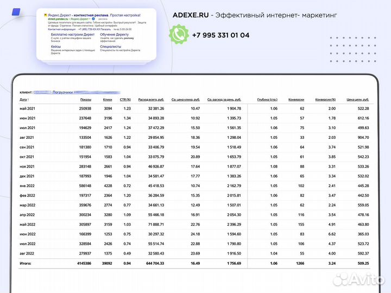This screenshot has width=391, height=293.
Task: Click the phone number +7 995 331 01 04
Action: [x=220, y=35]
